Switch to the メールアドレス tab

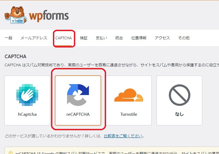click(x=34, y=38)
